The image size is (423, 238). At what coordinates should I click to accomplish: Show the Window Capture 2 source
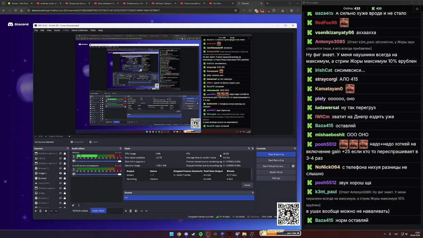click(x=60, y=163)
